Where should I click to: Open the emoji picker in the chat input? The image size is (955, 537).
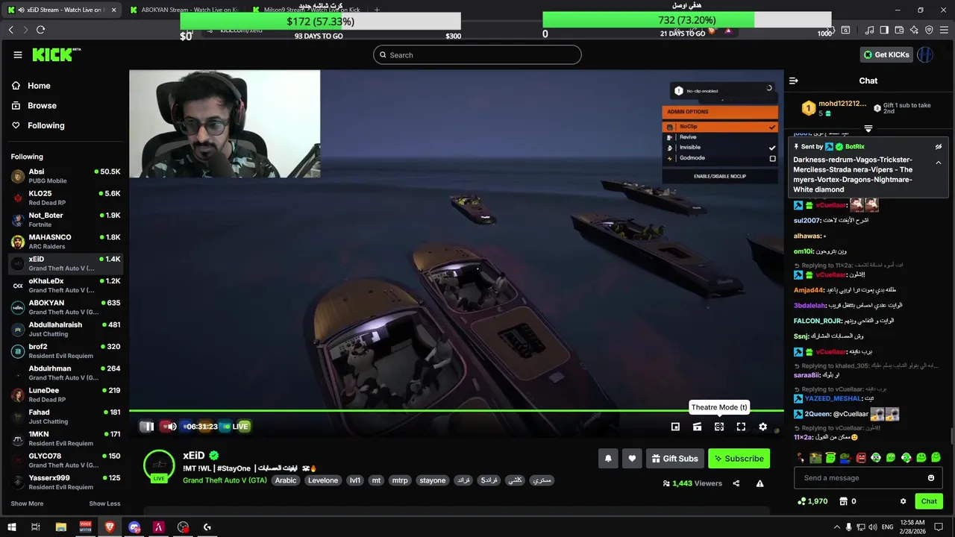[931, 478]
